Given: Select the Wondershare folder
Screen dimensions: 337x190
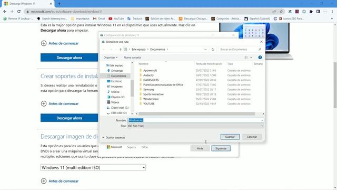Looking at the screenshot, I should (151, 99).
